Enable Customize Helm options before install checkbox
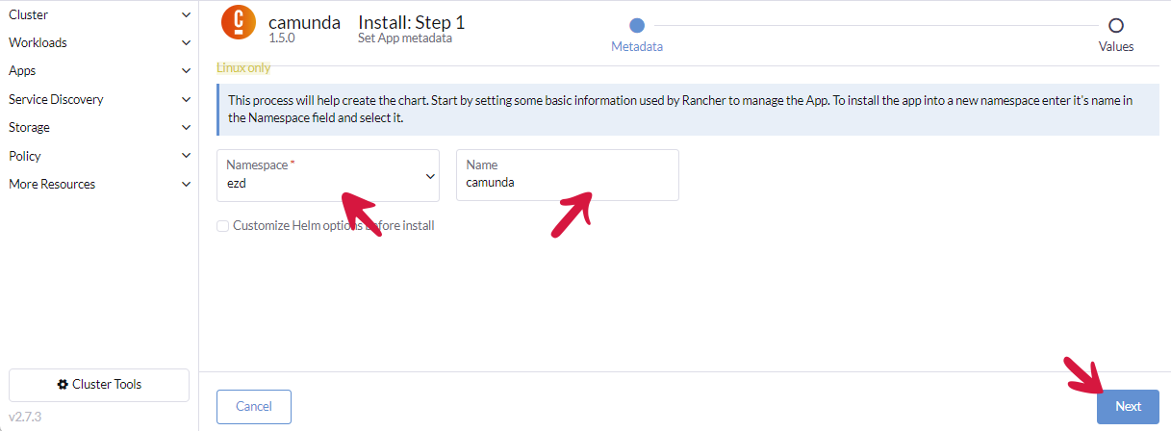This screenshot has height=431, width=1171. click(x=223, y=226)
